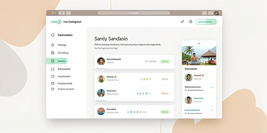Screen dimensions: 267x133
Task: Select the first sidebar item with the circle icon
Action: click(x=62, y=35)
